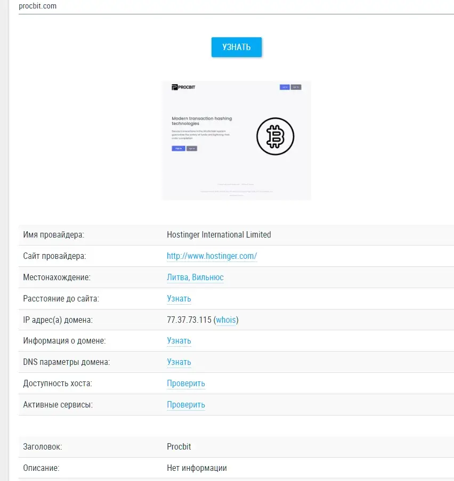The width and height of the screenshot is (454, 481).
Task: Click Узнать next to Расстояние до сайта
Action: coord(179,298)
